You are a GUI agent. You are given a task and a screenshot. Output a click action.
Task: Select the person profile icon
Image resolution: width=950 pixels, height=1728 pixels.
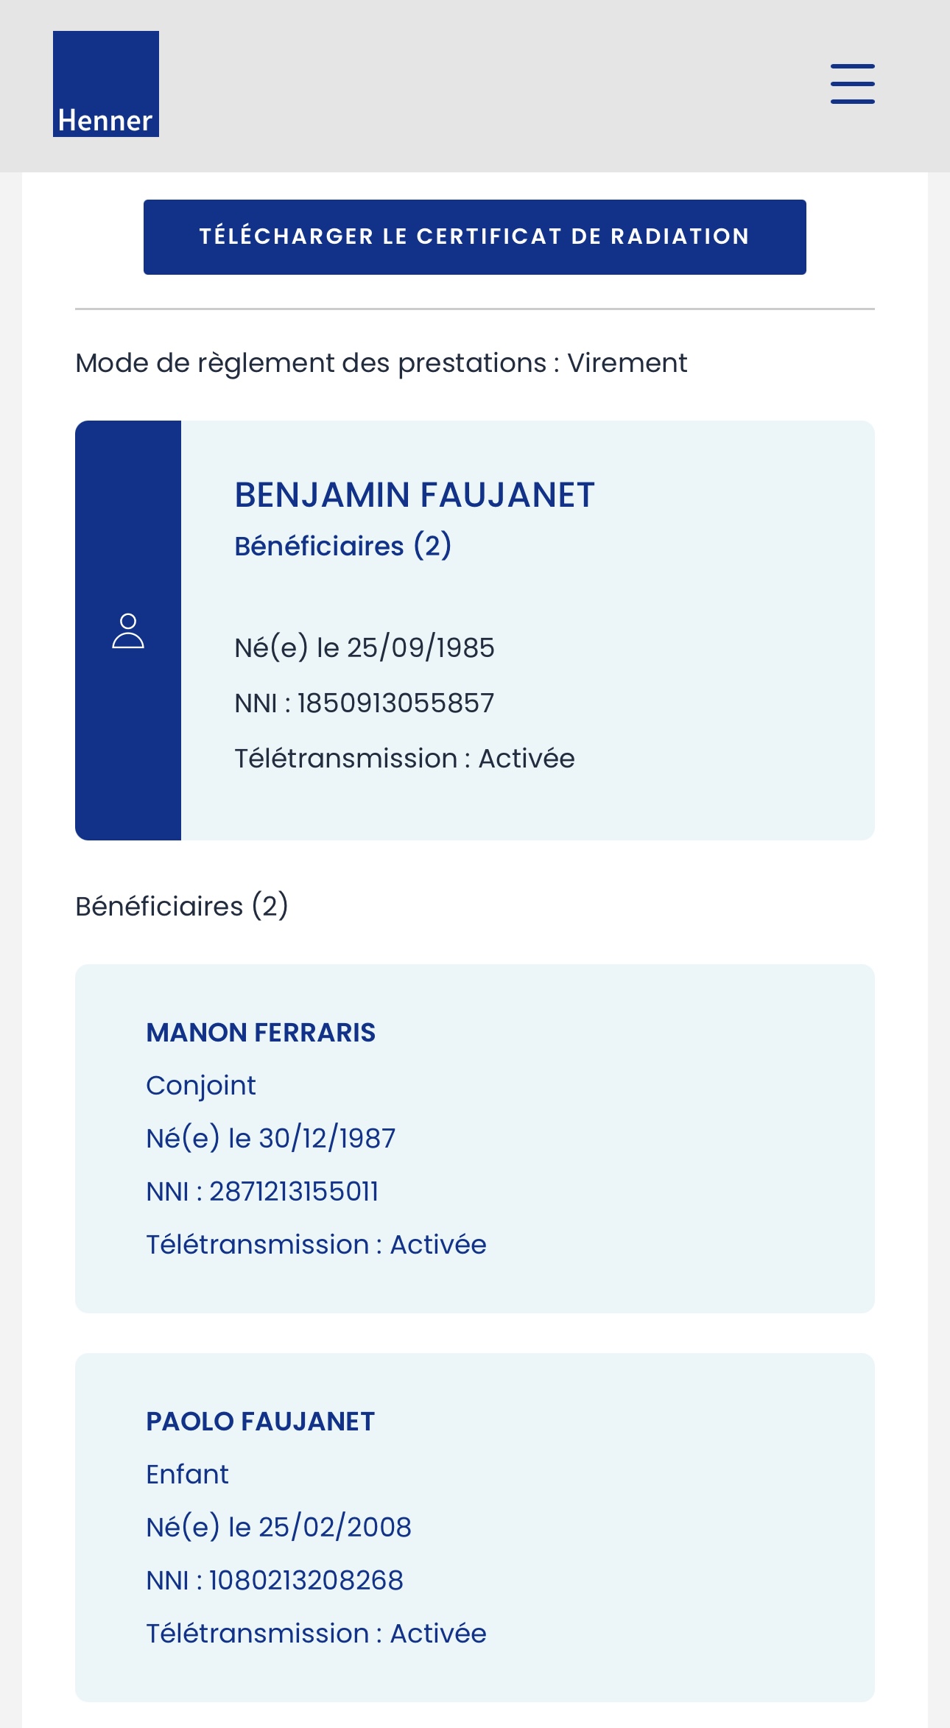(128, 631)
